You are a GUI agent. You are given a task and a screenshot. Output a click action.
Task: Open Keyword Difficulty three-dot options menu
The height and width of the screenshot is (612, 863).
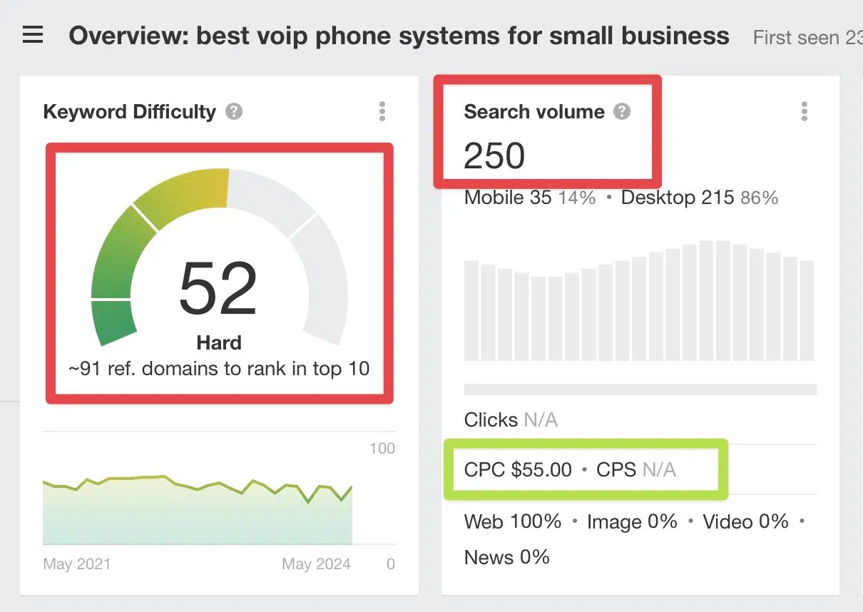pyautogui.click(x=382, y=111)
